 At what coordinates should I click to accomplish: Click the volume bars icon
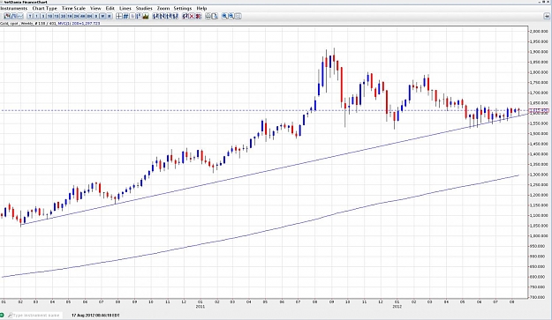pos(146,16)
